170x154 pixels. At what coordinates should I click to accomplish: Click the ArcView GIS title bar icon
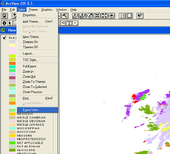tap(3, 3)
